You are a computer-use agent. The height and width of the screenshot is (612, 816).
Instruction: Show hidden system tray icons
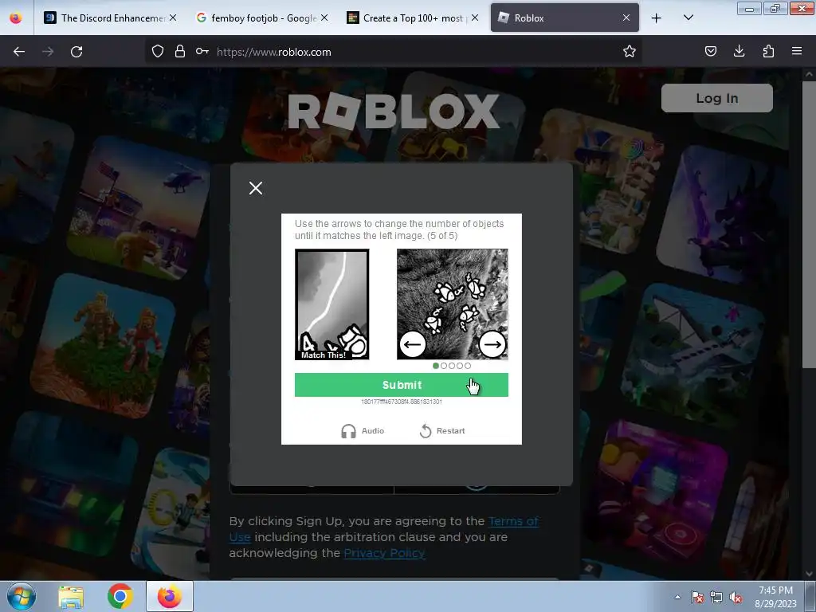pos(677,597)
